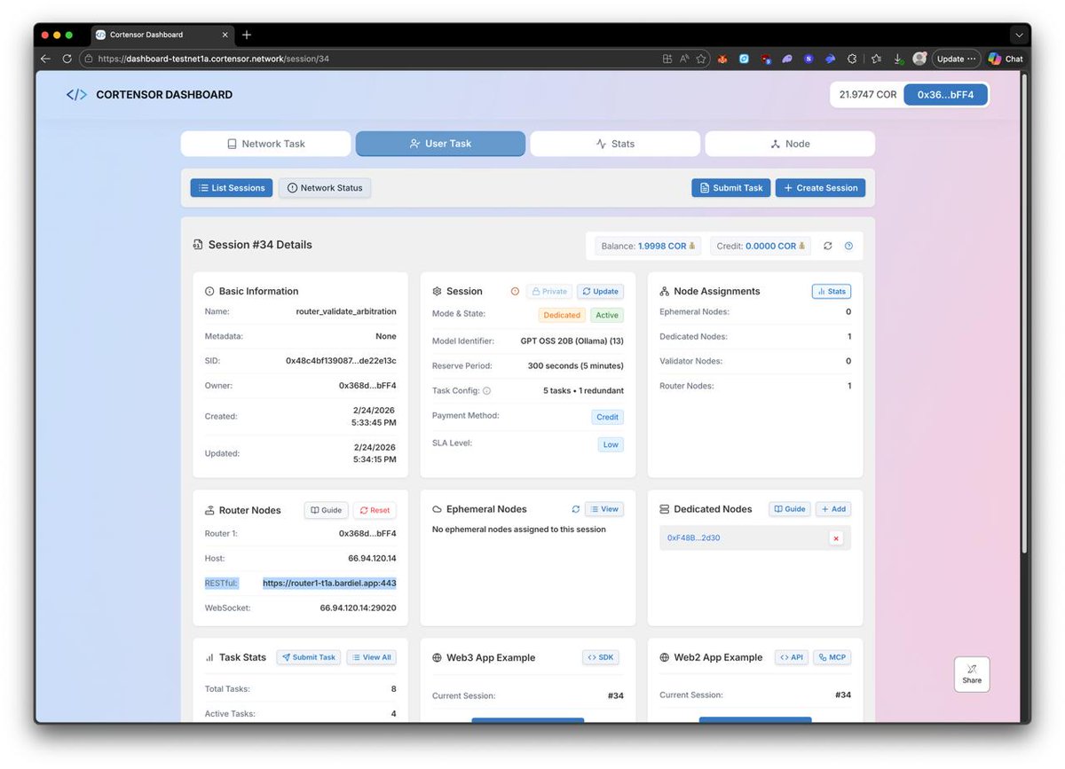Open the browser Extensions puzzle icon
Image resolution: width=1065 pixels, height=769 pixels.
852,59
